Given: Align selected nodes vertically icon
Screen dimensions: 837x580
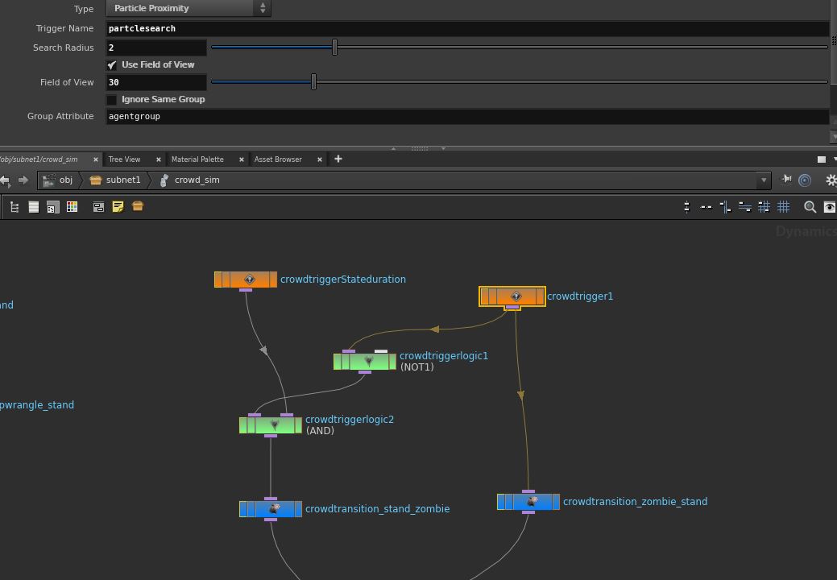Looking at the screenshot, I should click(x=687, y=207).
